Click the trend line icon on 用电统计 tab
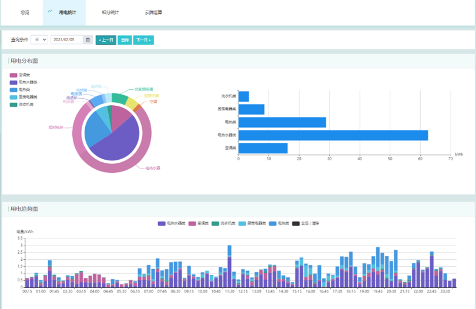 50,12
